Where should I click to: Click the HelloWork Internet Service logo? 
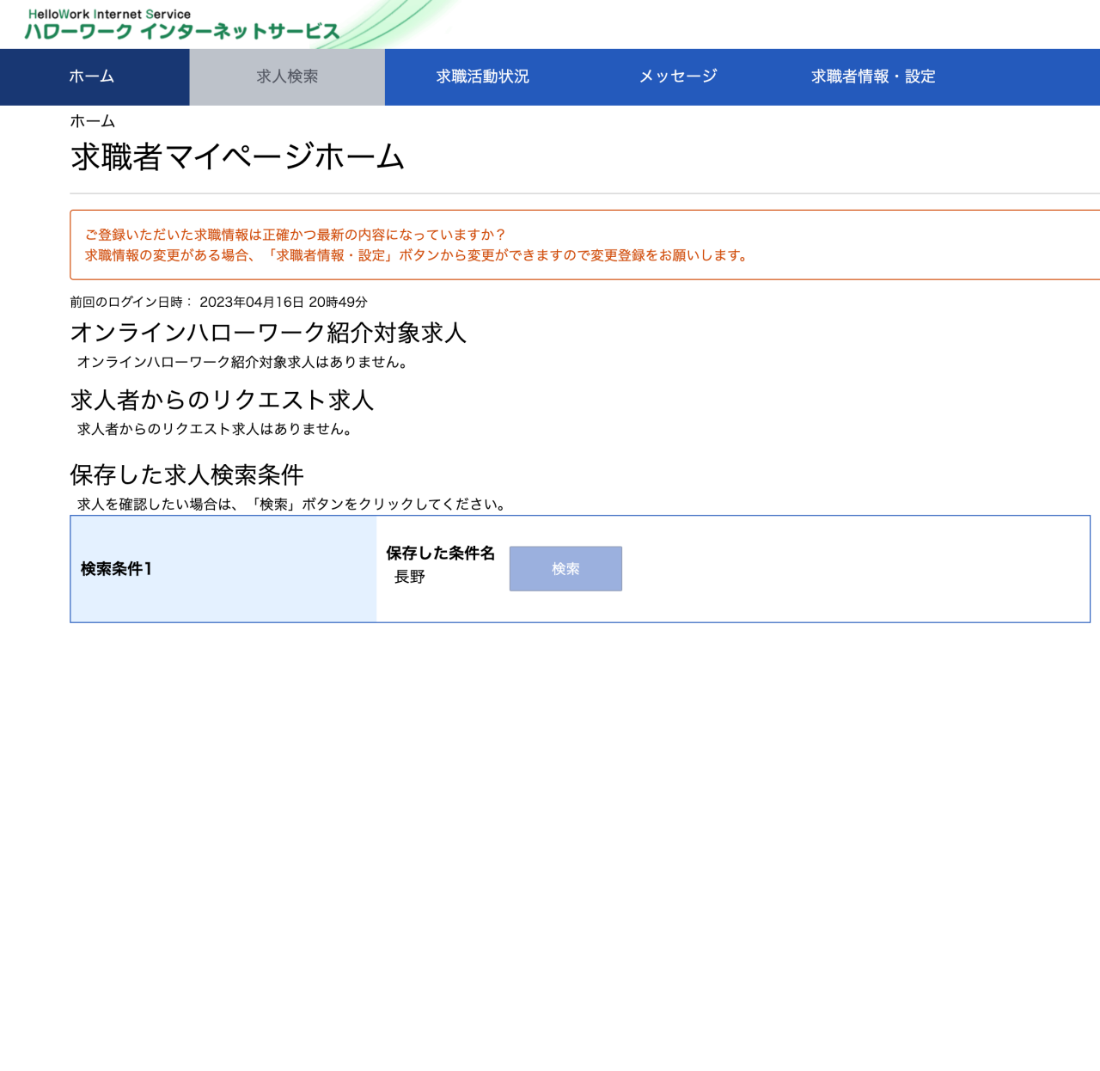pyautogui.click(x=182, y=25)
